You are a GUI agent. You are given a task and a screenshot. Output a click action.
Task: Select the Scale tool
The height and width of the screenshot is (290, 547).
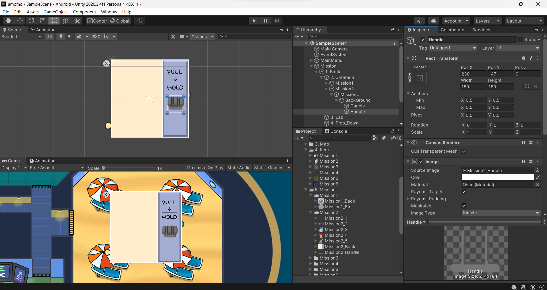43,21
